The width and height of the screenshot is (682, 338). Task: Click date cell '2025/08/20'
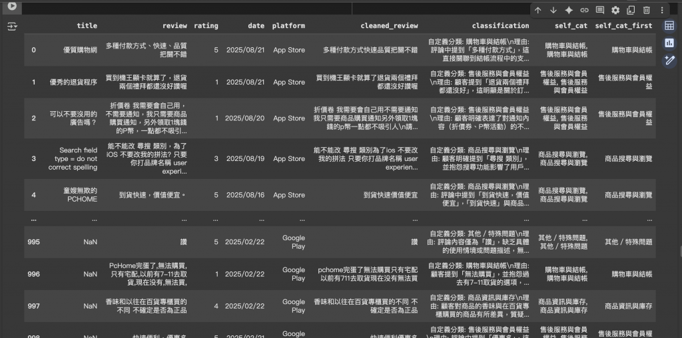click(244, 118)
